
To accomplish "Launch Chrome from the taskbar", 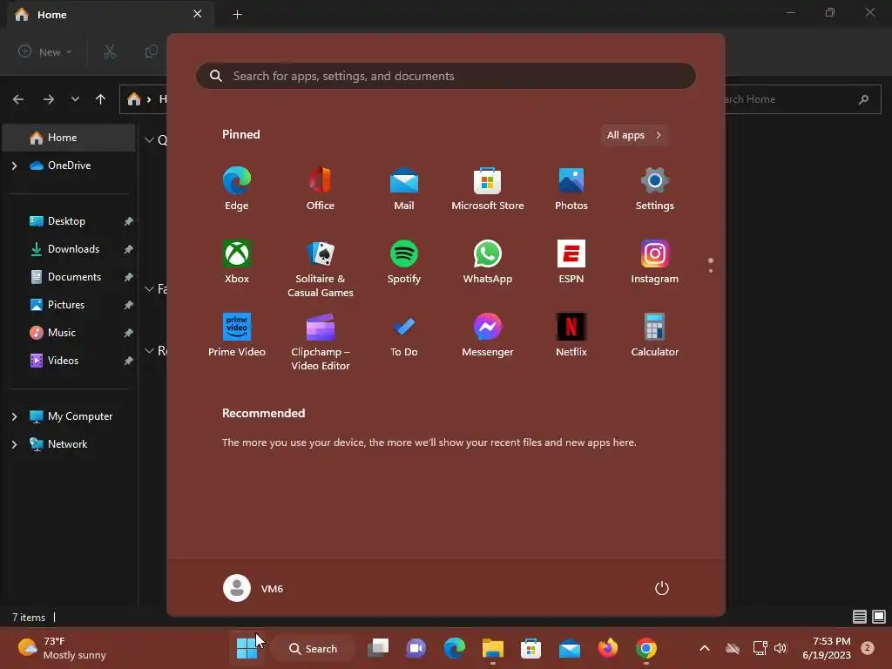I will (646, 648).
